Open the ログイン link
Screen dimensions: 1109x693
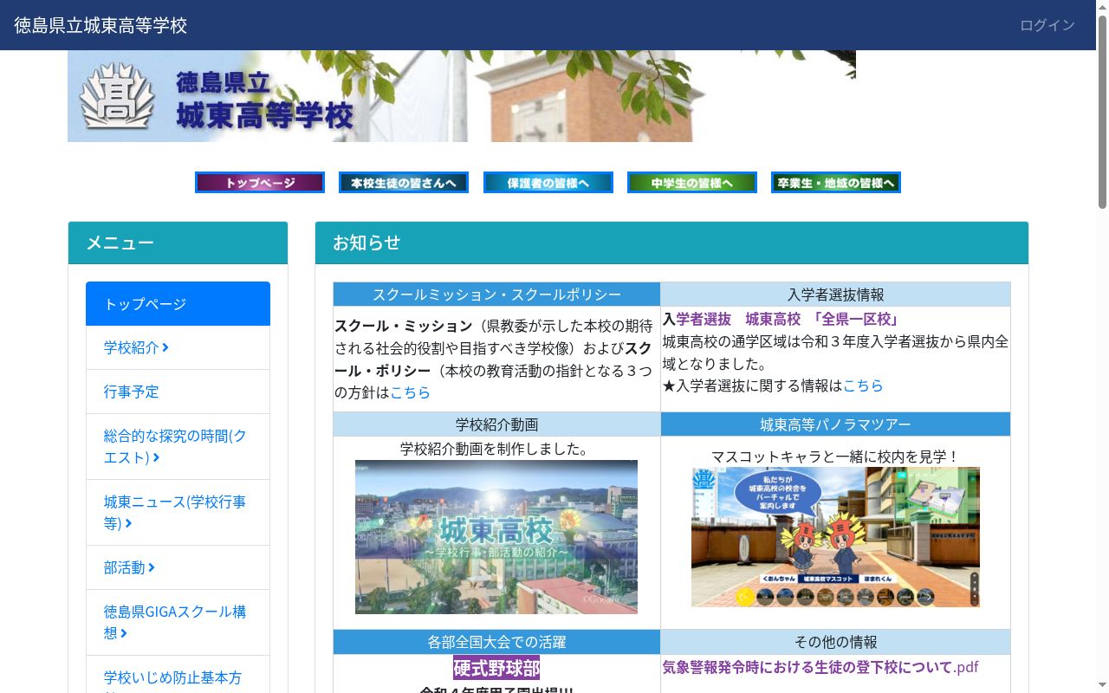click(1047, 25)
